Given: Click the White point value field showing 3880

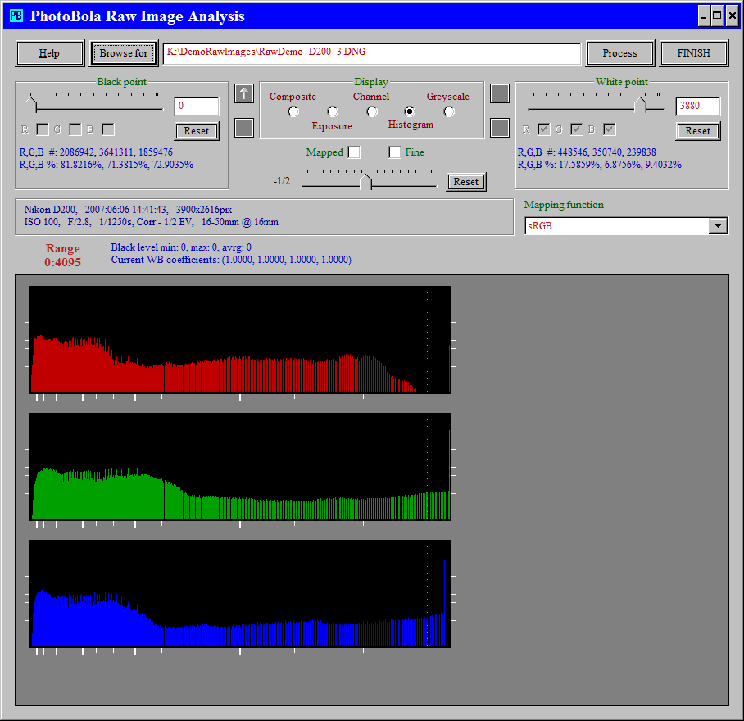Looking at the screenshot, I should coord(698,106).
